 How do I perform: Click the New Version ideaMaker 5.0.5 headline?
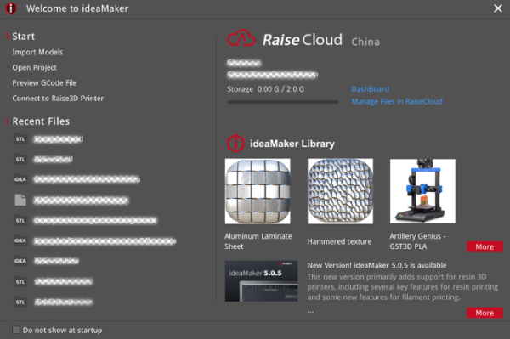click(x=377, y=265)
